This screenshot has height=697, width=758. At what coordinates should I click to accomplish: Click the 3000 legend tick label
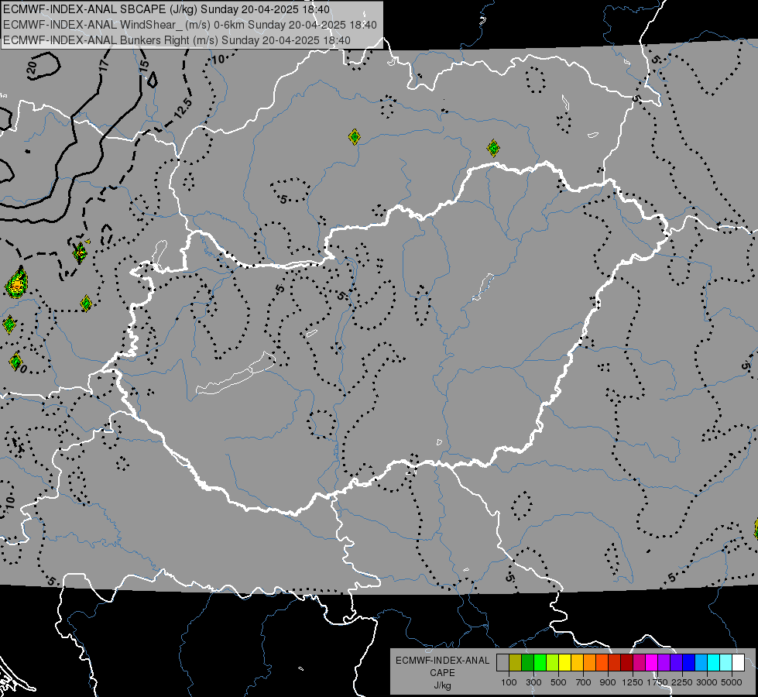click(707, 682)
